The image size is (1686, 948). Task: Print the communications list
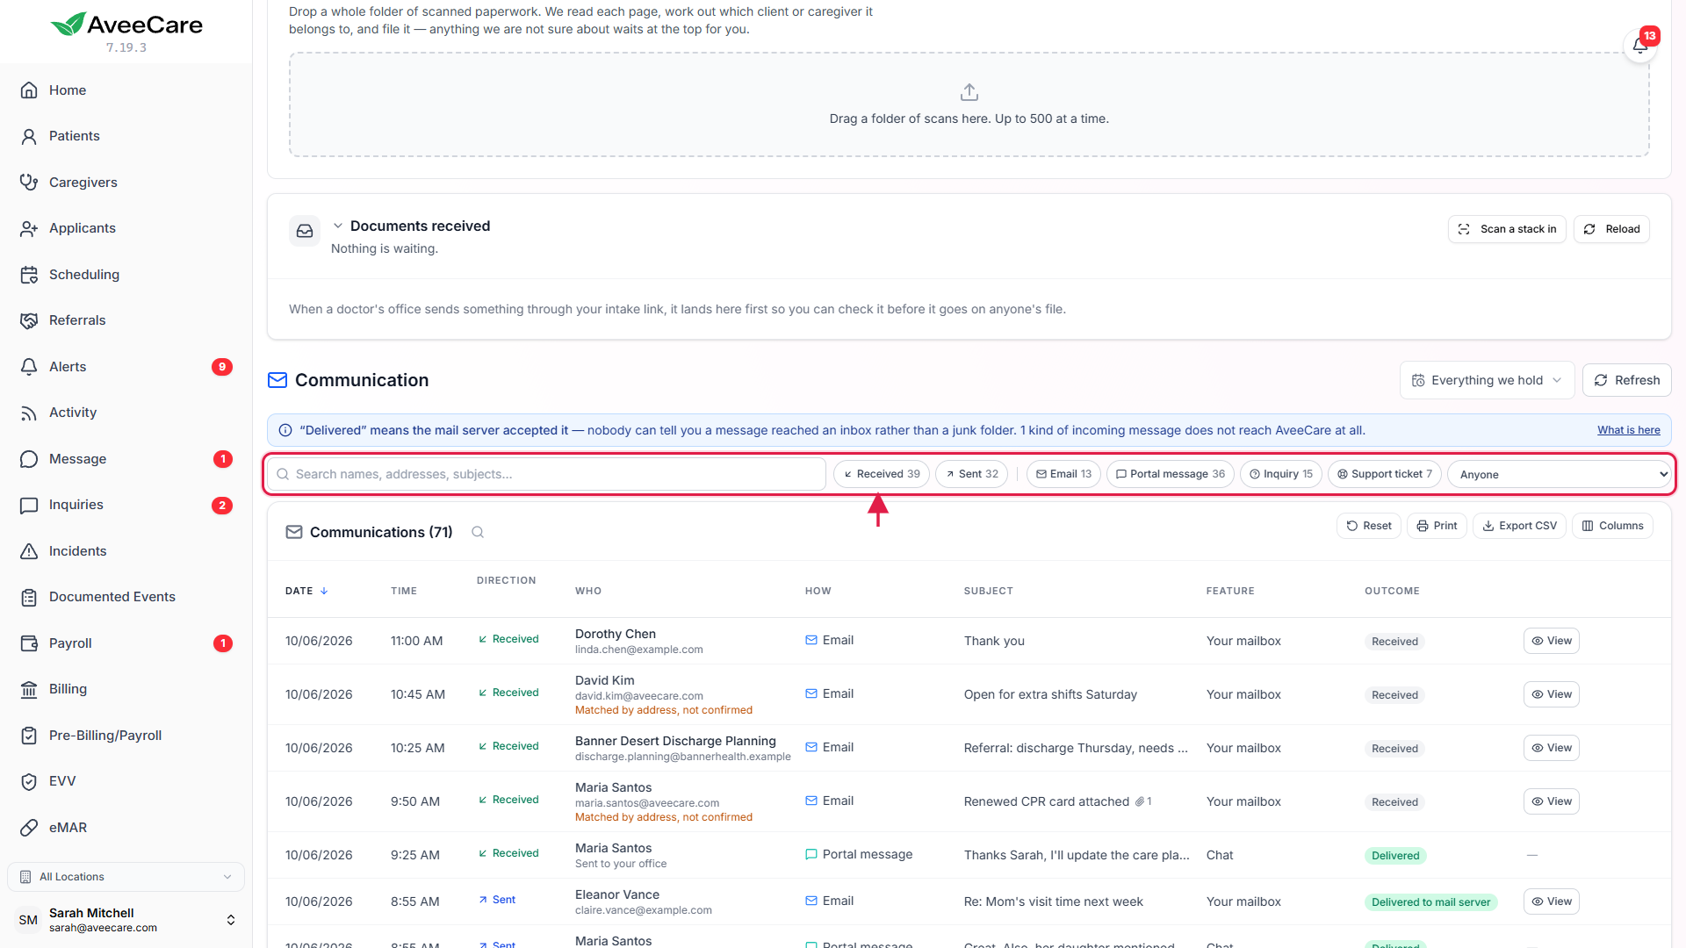(x=1437, y=526)
